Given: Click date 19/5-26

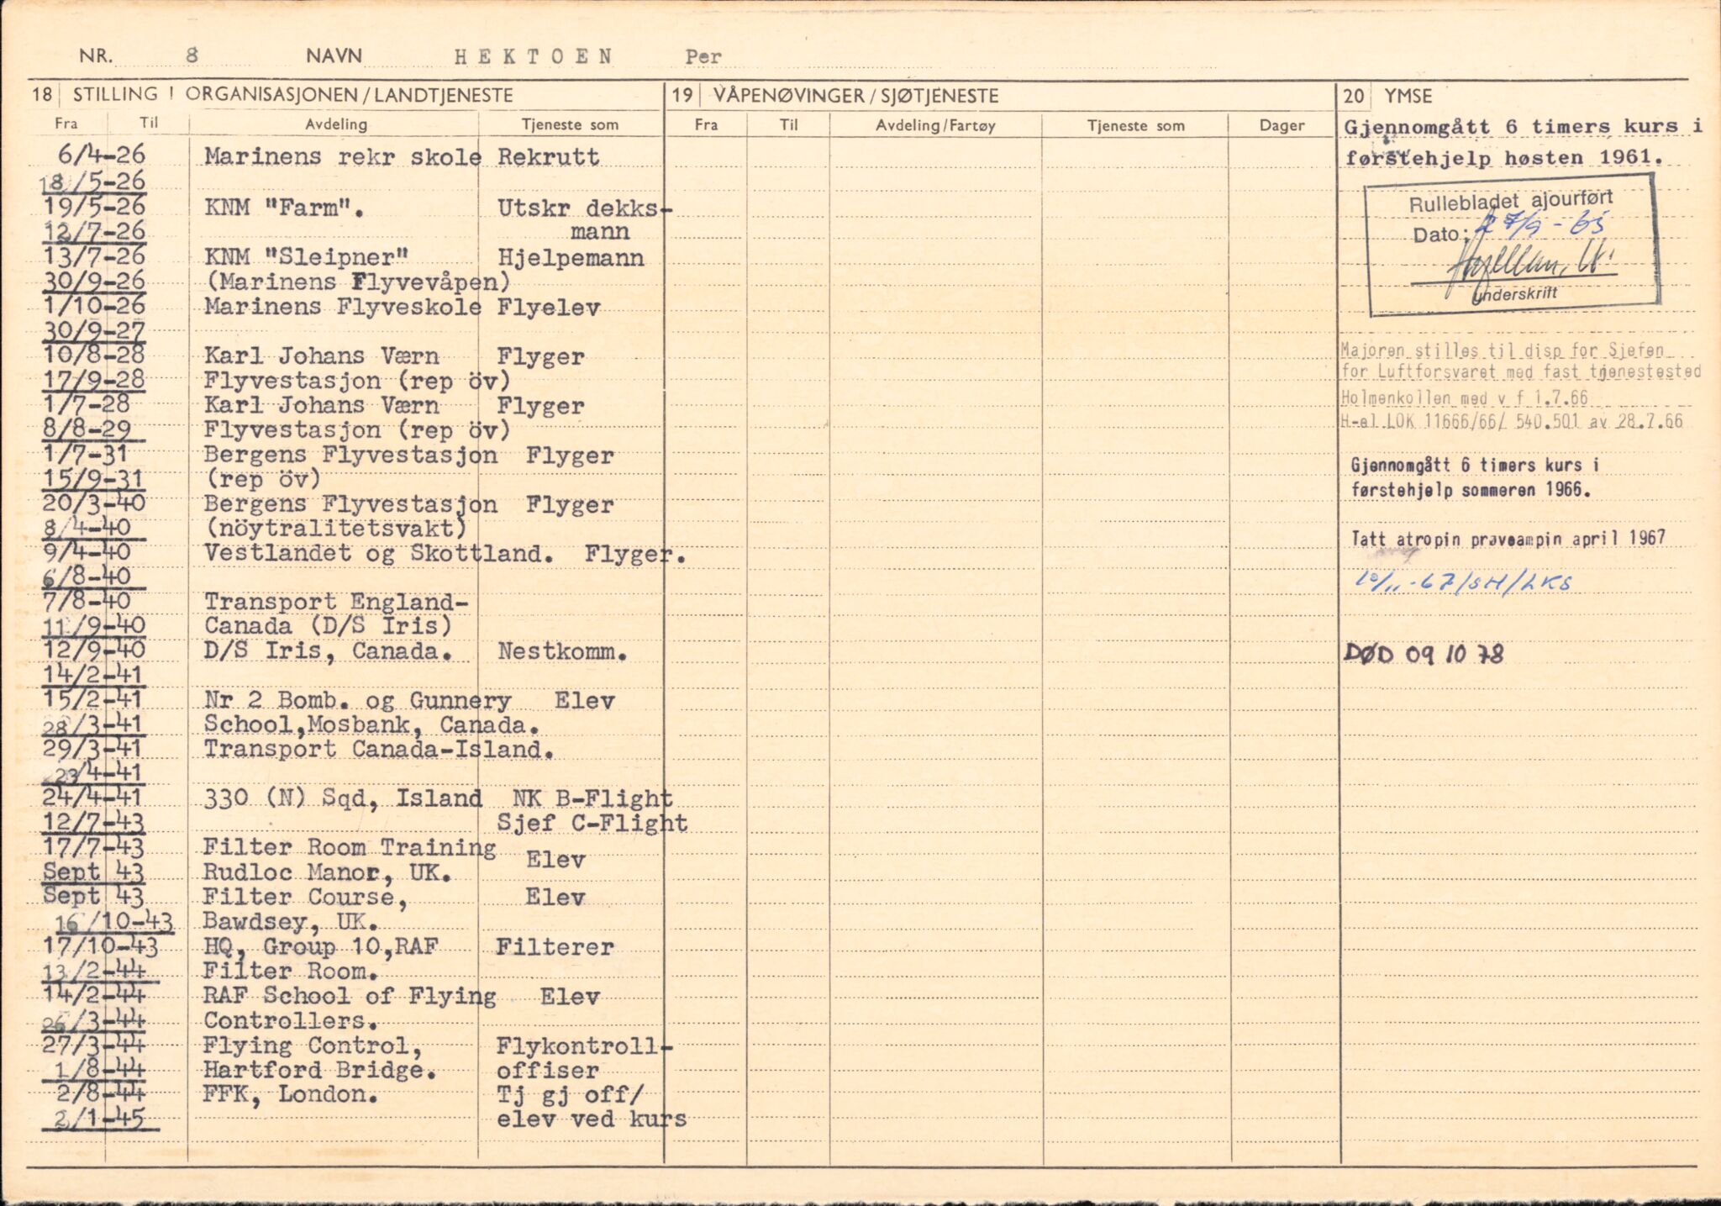Looking at the screenshot, I should pyautogui.click(x=94, y=206).
